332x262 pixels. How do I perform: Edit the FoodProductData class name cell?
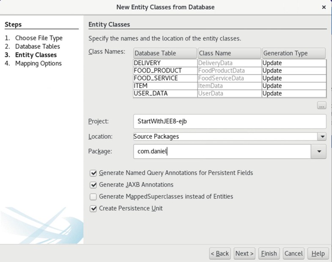(x=230, y=71)
